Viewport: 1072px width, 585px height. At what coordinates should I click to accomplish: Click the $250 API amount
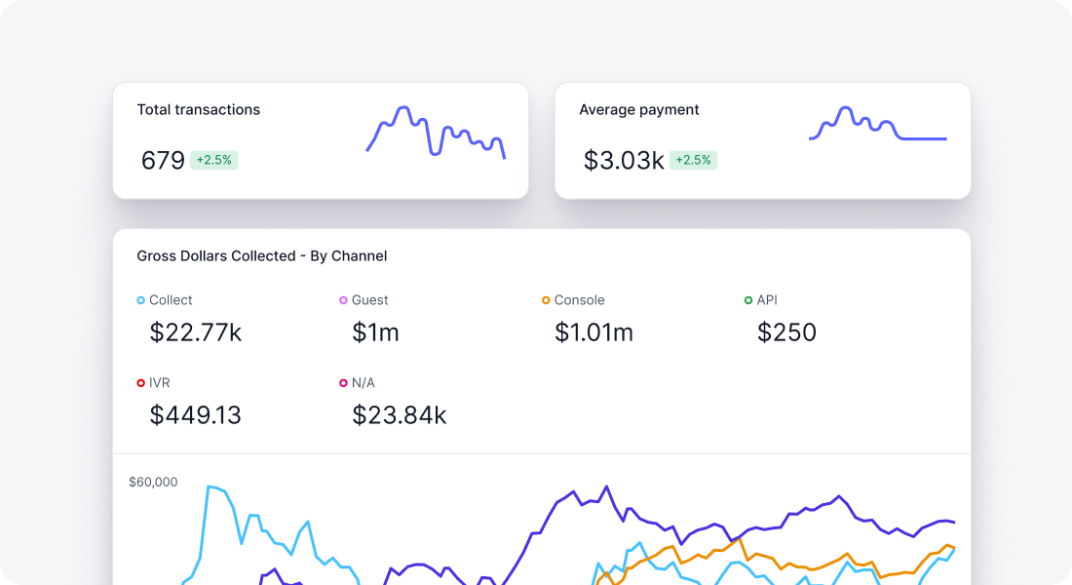click(x=786, y=332)
